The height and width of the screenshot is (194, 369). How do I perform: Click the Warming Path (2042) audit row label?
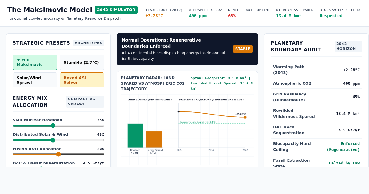[x=289, y=70]
